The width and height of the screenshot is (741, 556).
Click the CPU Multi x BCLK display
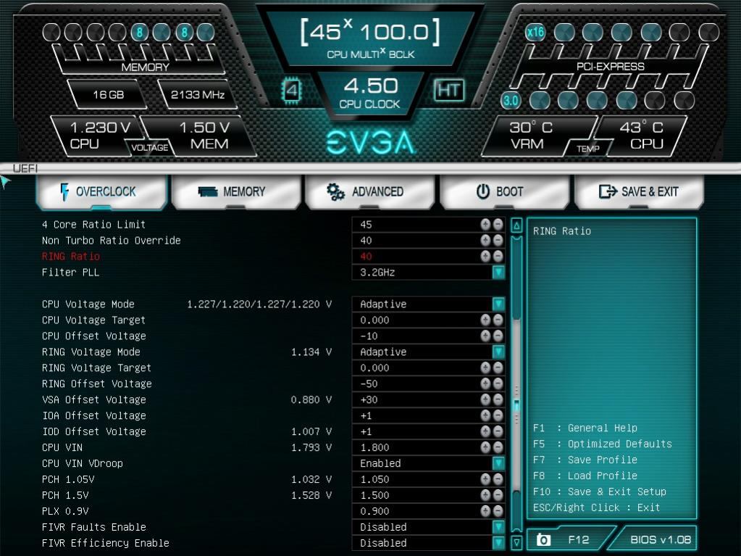370,38
